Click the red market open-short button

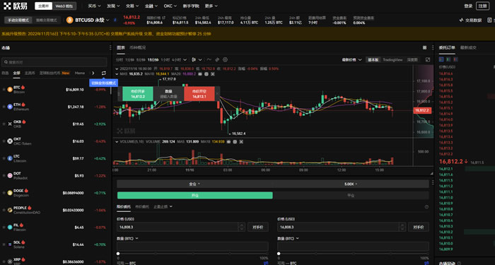199,94
